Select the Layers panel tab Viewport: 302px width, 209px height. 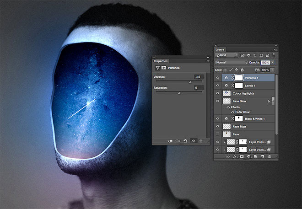tap(220, 49)
